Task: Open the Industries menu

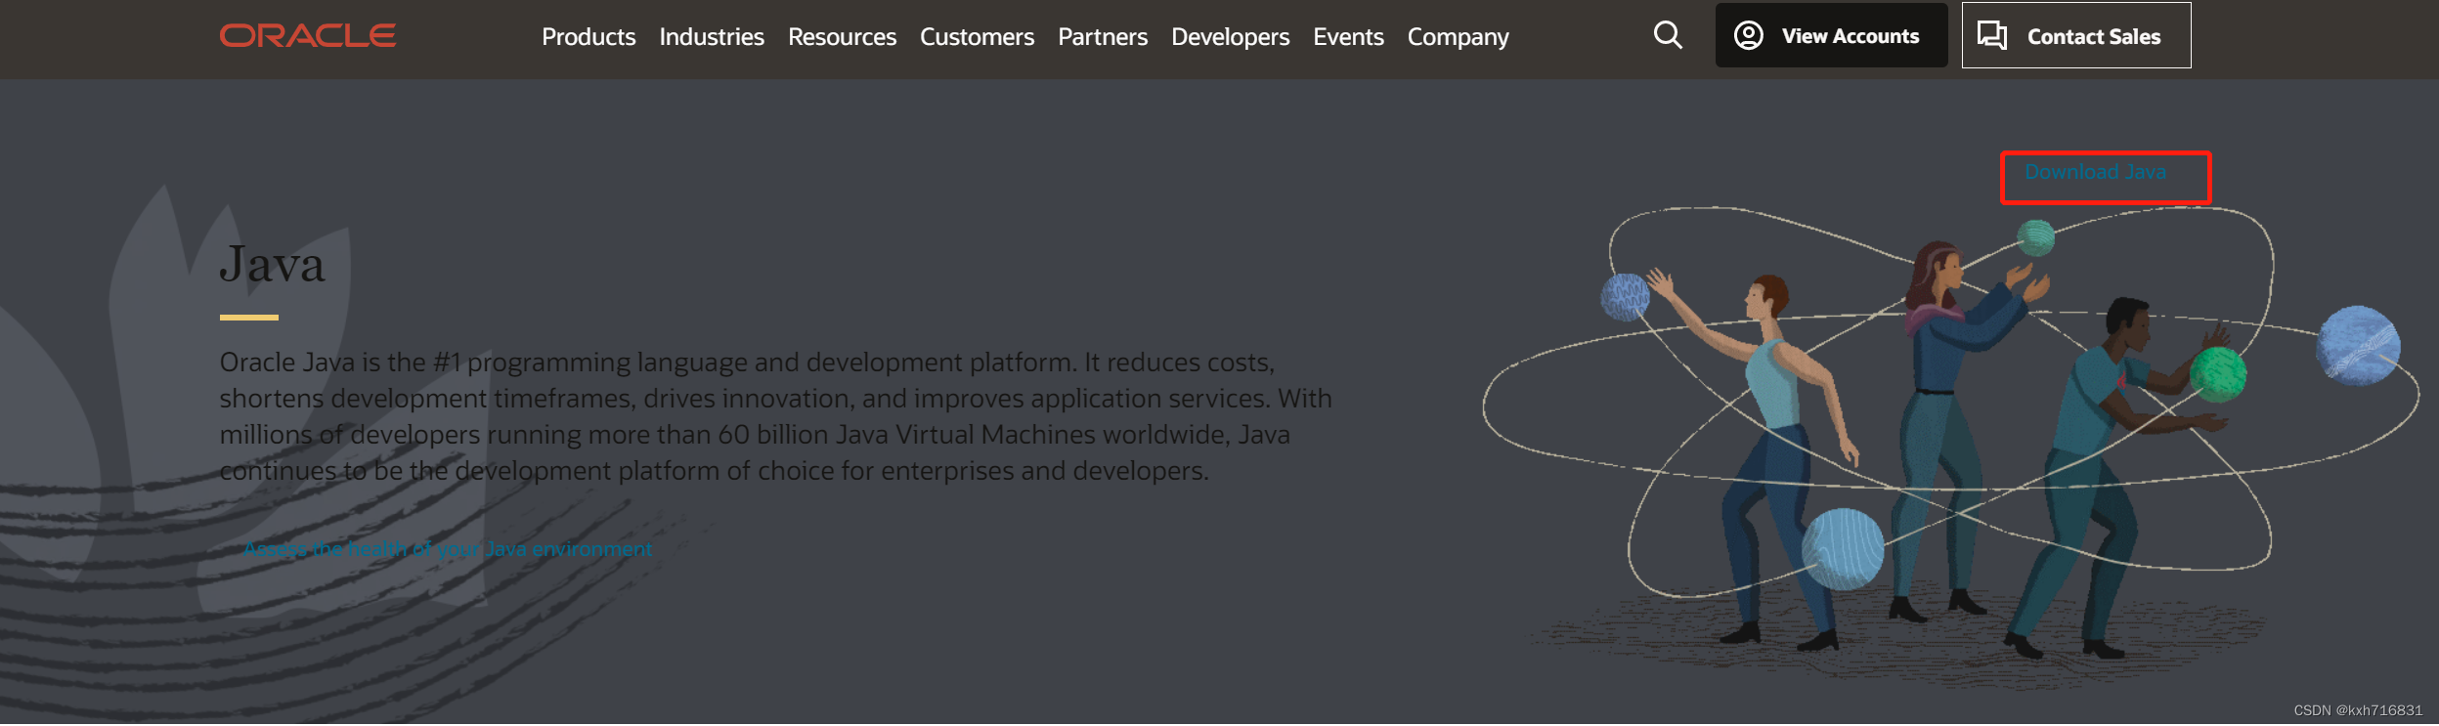Action: tap(712, 37)
